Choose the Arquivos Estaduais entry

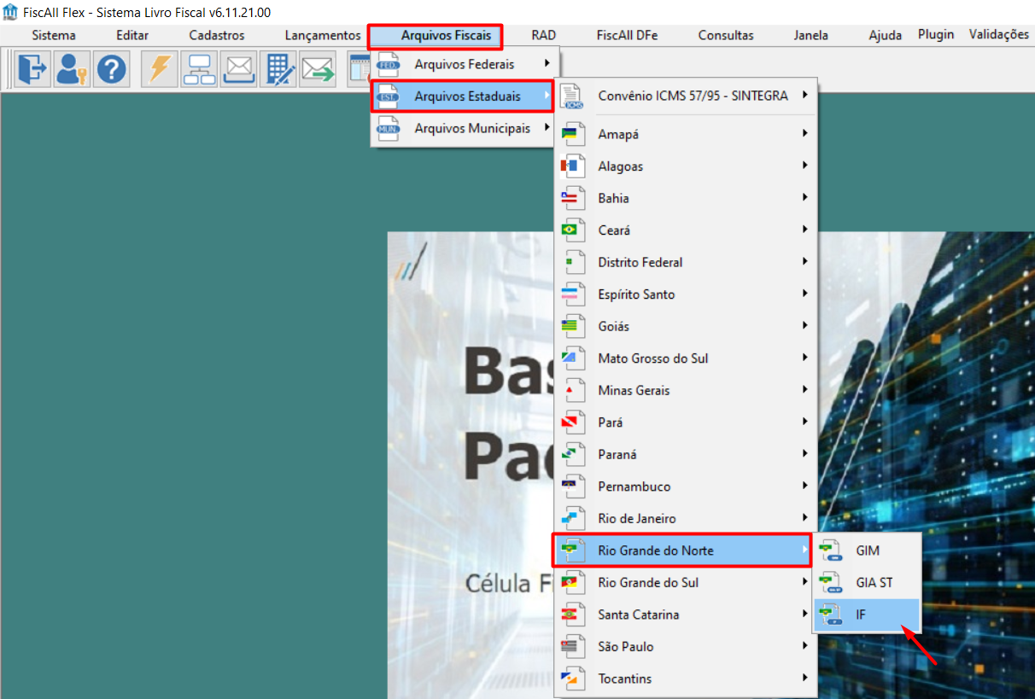463,96
